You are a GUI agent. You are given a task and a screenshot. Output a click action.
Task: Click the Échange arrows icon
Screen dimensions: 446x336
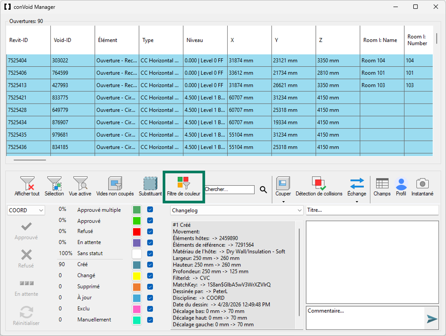pyautogui.click(x=357, y=183)
